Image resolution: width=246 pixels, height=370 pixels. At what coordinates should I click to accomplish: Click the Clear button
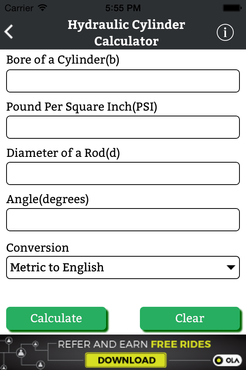190,318
